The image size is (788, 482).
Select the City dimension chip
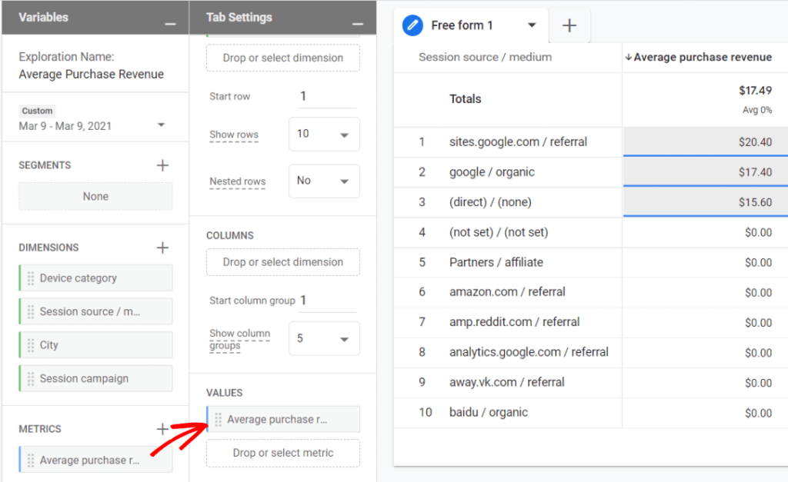[x=95, y=344]
